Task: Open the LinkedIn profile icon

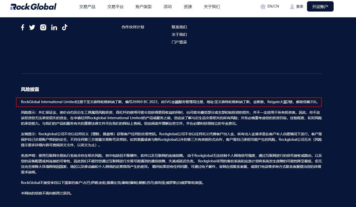Action: (54, 27)
